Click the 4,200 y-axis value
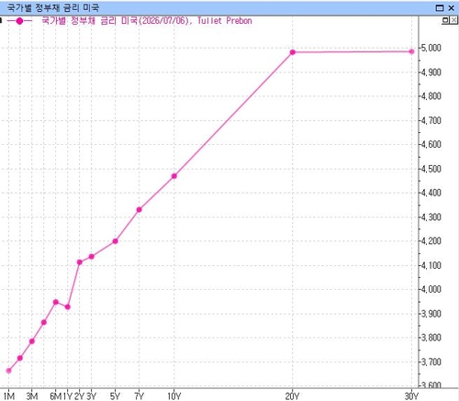 pyautogui.click(x=431, y=241)
